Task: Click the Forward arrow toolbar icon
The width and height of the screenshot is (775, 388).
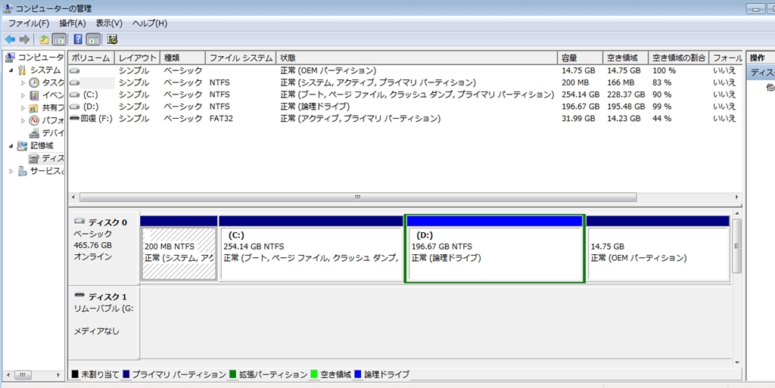Action: [23, 39]
